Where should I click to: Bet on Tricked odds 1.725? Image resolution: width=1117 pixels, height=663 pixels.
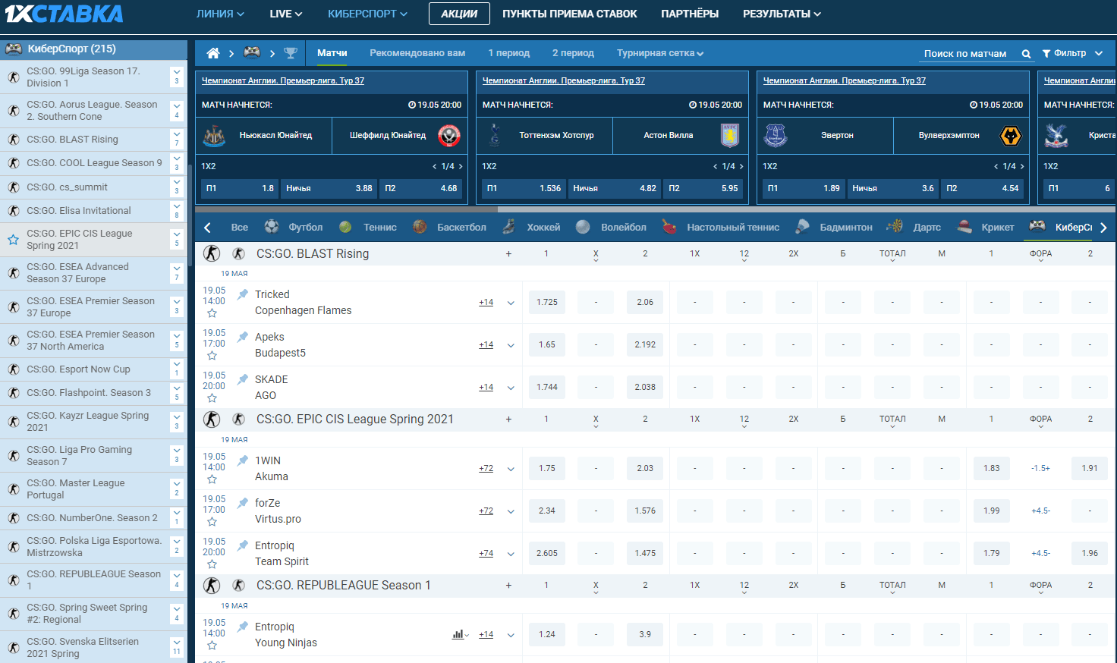click(547, 302)
